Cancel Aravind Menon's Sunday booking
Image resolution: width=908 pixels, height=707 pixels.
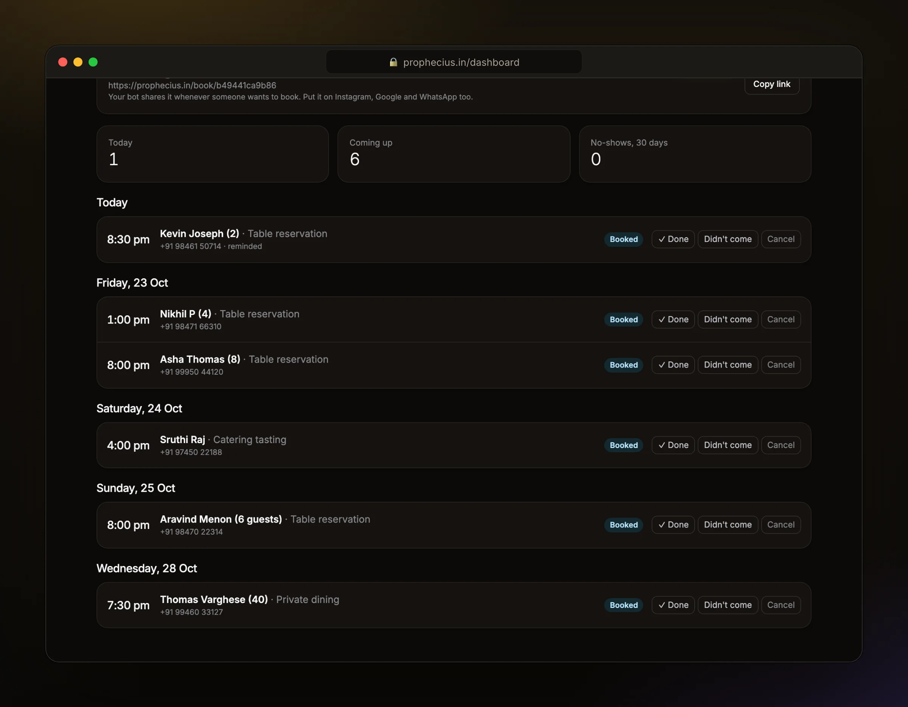coord(781,525)
